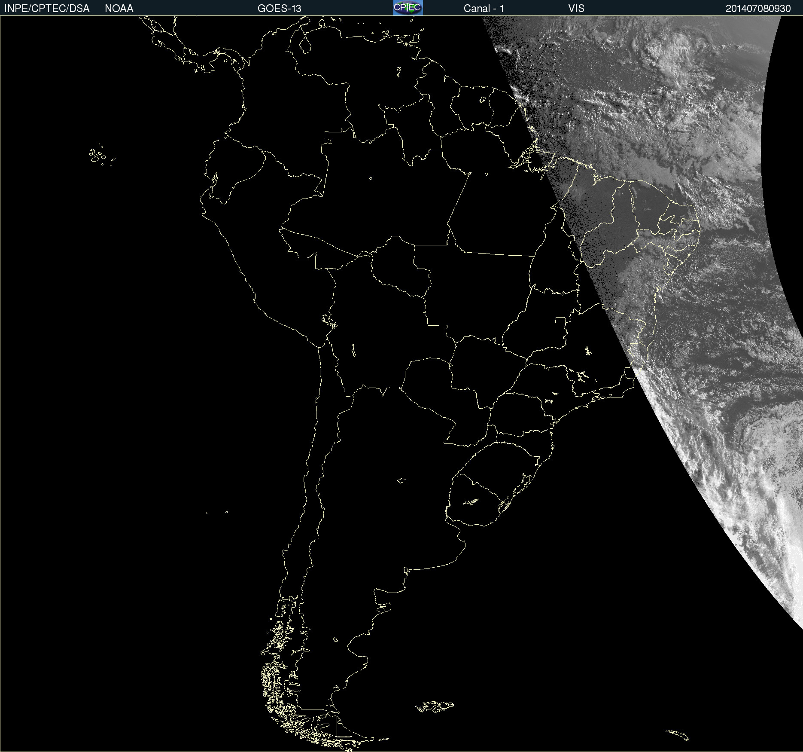This screenshot has width=803, height=752.
Task: Click the INPE/CPTEC/DSA header label
Action: point(47,9)
